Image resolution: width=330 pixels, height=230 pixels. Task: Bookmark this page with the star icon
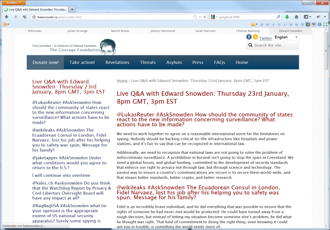(195, 17)
